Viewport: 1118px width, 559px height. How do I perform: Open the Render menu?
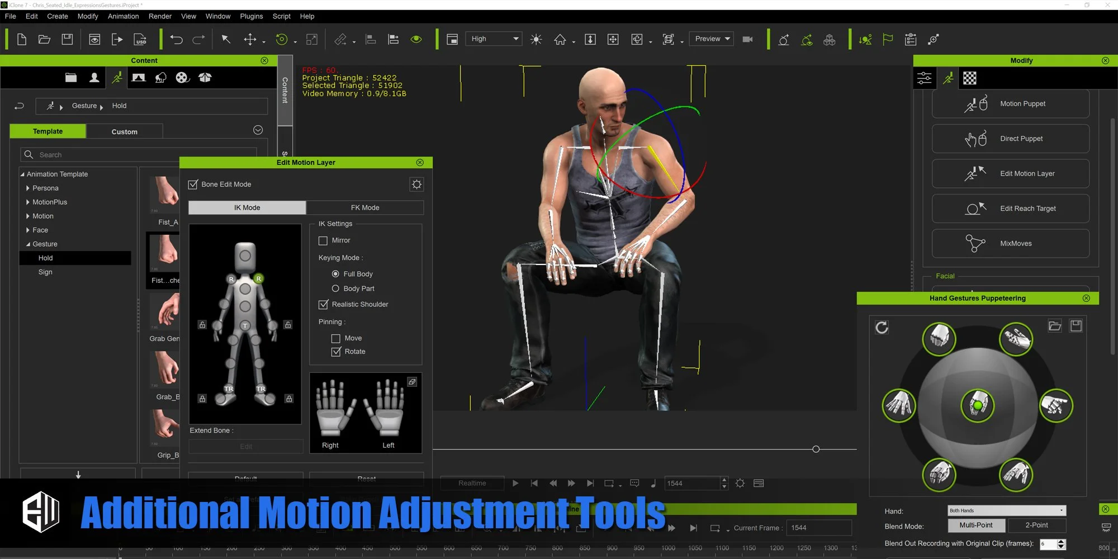click(x=160, y=16)
